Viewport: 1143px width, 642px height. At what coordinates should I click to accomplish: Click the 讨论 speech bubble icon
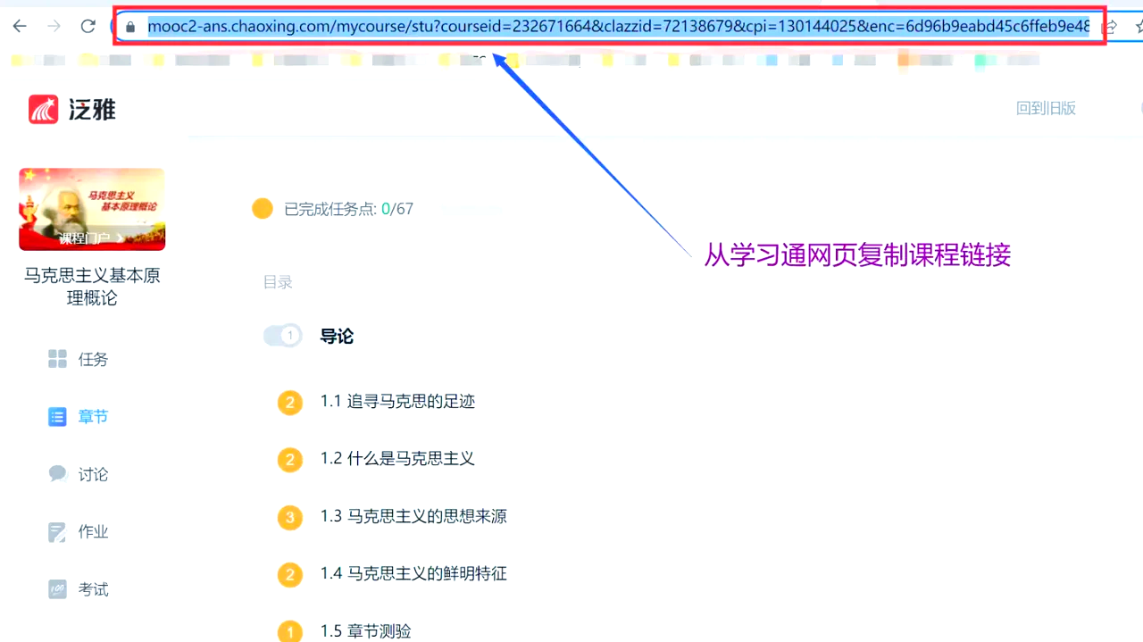(x=57, y=473)
